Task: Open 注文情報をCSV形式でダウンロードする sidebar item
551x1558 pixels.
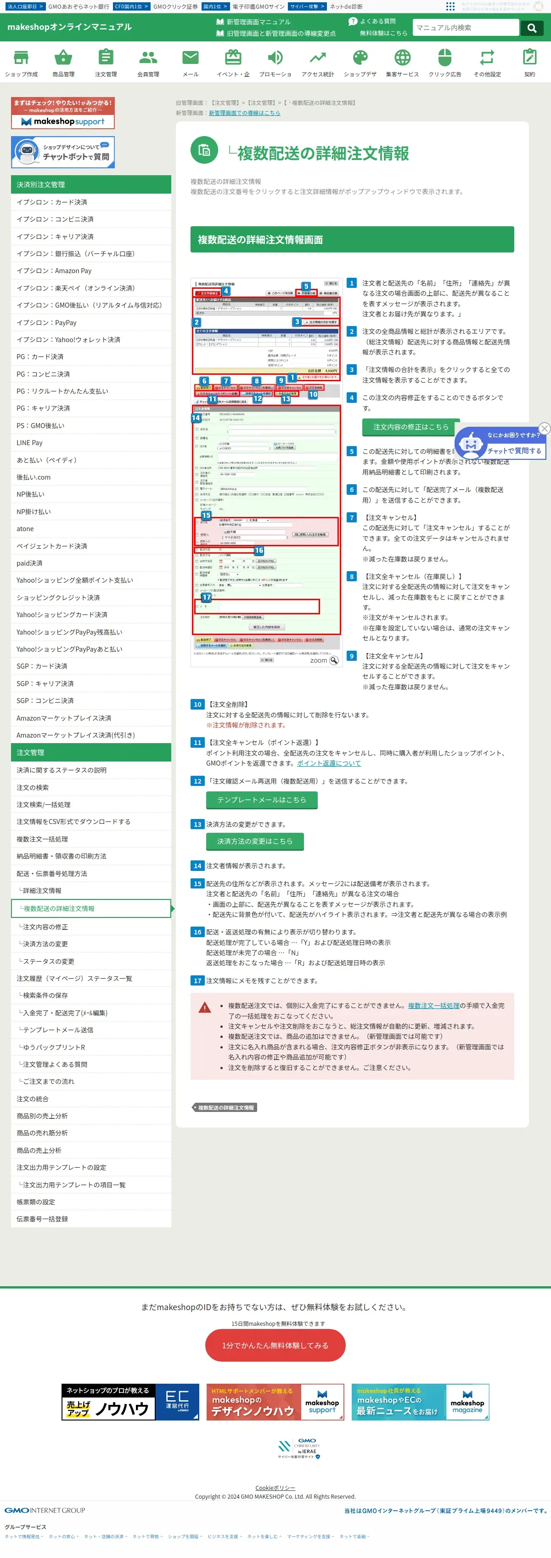Action: pos(90,821)
